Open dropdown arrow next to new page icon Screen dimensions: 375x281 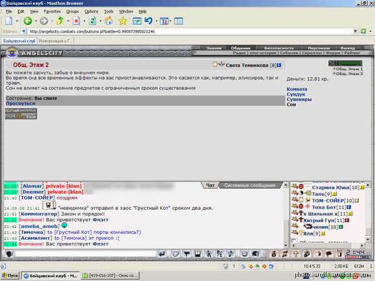point(17,21)
